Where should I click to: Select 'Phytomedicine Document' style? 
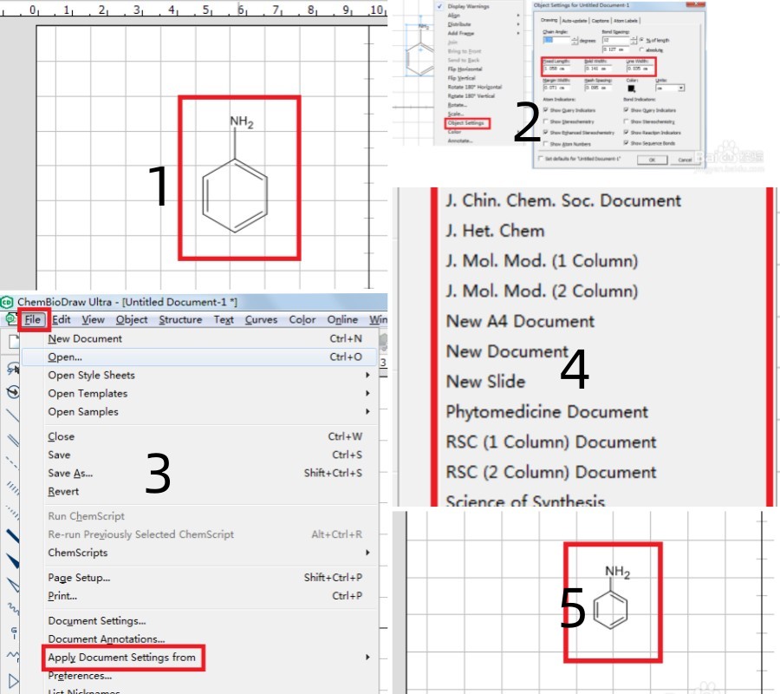[547, 412]
